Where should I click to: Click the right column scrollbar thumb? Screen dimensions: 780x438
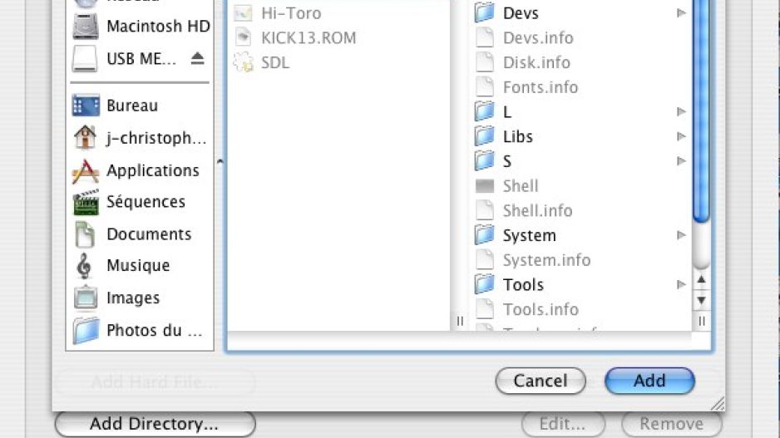[x=701, y=111]
